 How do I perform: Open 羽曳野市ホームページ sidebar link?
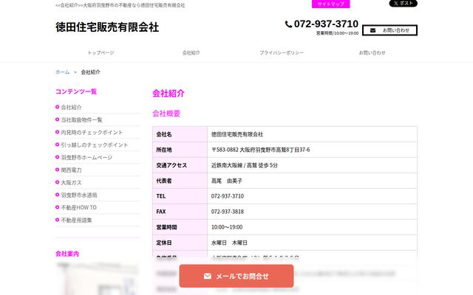86,157
